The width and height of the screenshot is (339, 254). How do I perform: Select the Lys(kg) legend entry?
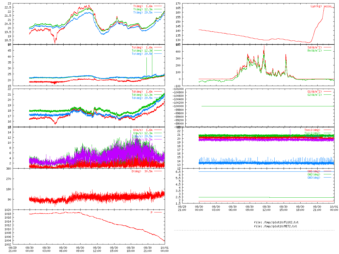(316, 6)
